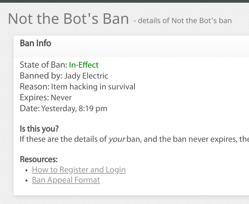Click the Resources: heading
This screenshot has width=249, height=204.
point(39,159)
